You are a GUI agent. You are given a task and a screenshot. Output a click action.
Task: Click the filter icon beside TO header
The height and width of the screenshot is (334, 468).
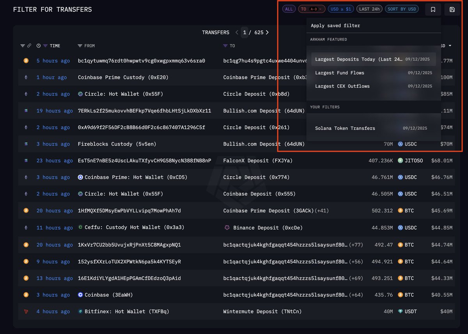[x=225, y=46]
